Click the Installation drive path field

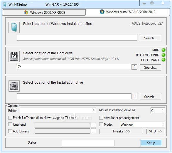(74, 96)
